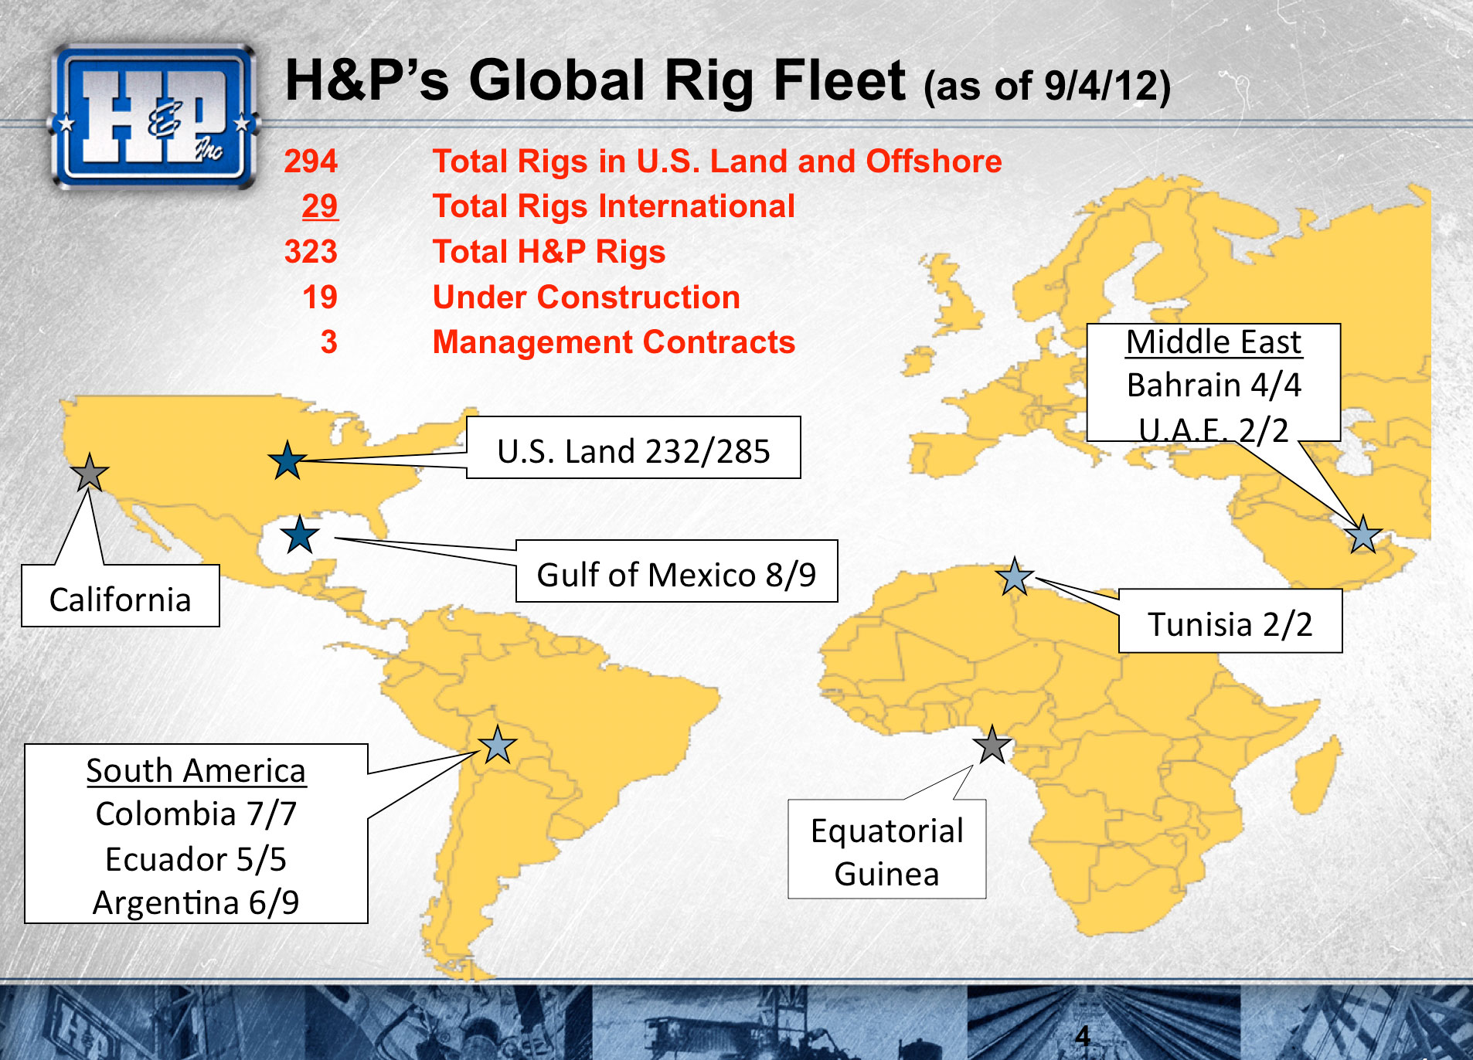The image size is (1473, 1060).
Task: Click the slide page number 4
Action: (x=1083, y=1037)
